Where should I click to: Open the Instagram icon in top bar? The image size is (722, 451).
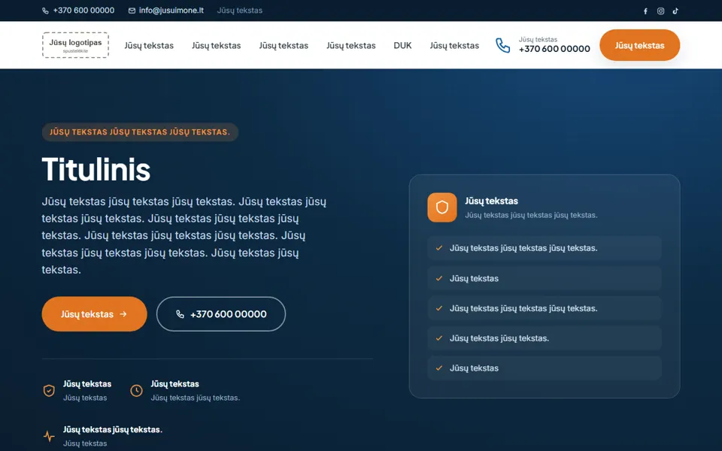[660, 11]
